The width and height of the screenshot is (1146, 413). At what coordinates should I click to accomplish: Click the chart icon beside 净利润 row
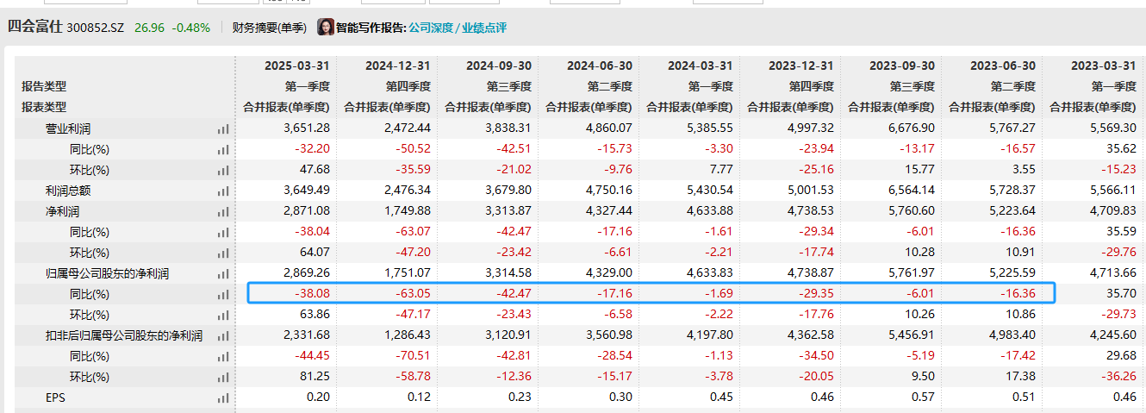click(223, 211)
